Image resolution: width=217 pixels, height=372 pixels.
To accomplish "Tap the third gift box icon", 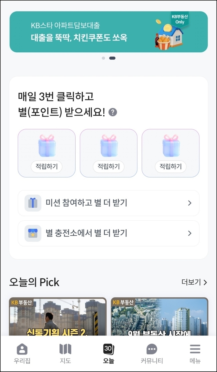I will 171,146.
